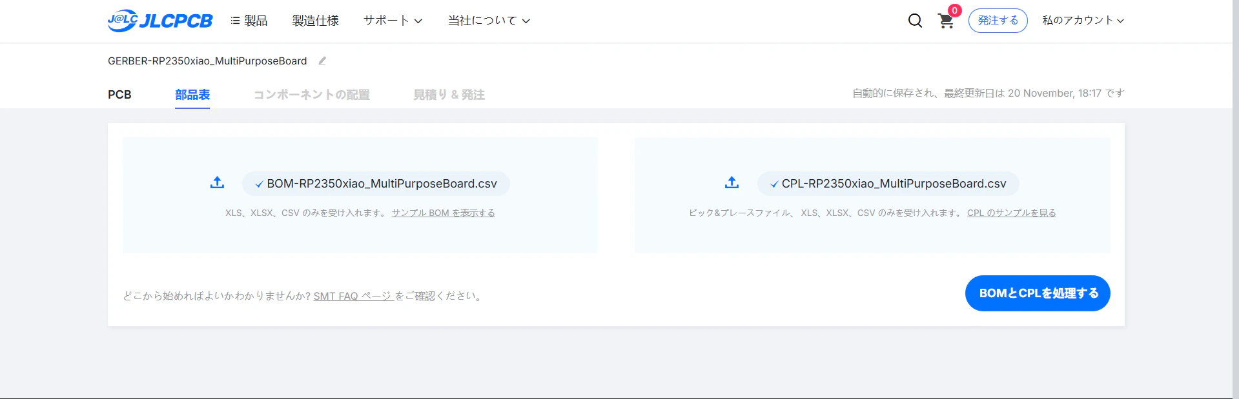Open the SMT FAQ ページ link

[x=353, y=296]
